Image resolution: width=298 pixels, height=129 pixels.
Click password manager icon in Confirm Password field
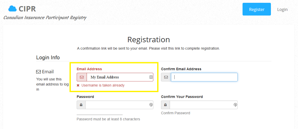coord(235,105)
